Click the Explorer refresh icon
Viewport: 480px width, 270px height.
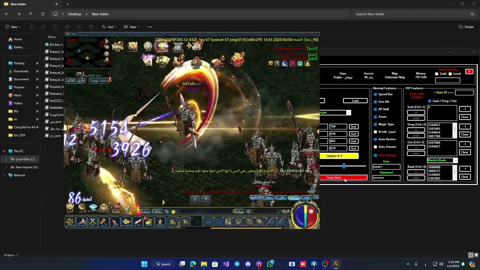pos(43,14)
